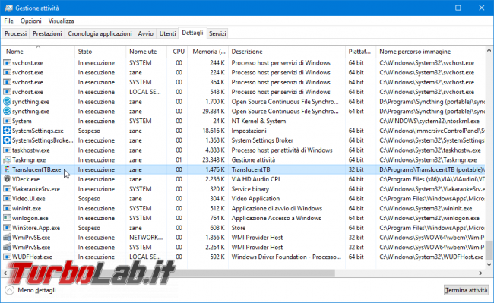Screen dimensions: 494x303
Task: Click the WinStore.App.exe icon
Action: pyautogui.click(x=7, y=228)
